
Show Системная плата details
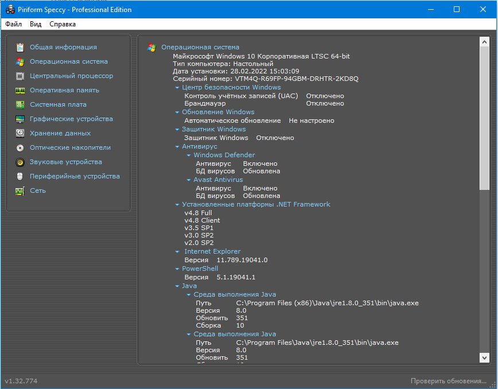click(58, 104)
